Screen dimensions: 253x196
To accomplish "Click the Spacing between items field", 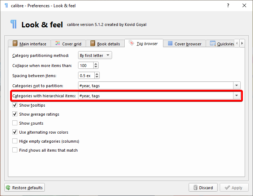I will pyautogui.click(x=86, y=76).
